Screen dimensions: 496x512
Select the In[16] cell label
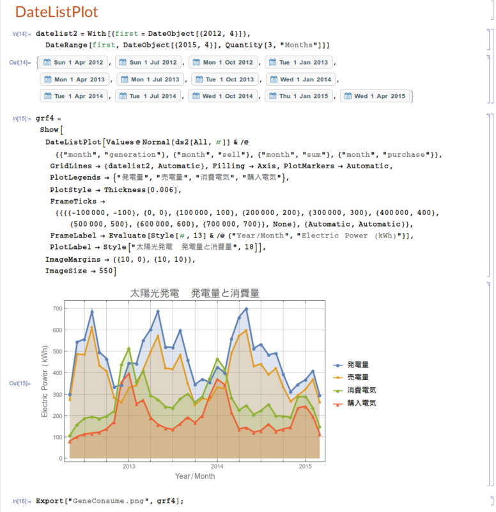point(22,501)
